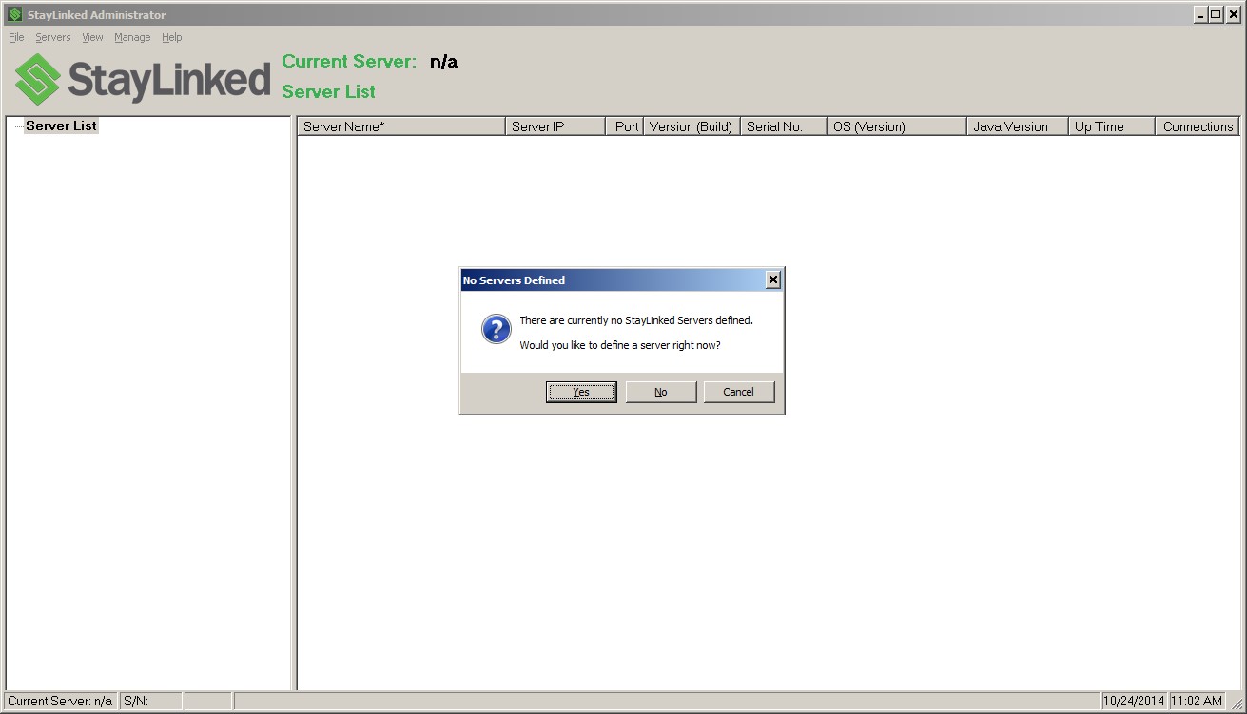Open the Help menu

click(171, 37)
